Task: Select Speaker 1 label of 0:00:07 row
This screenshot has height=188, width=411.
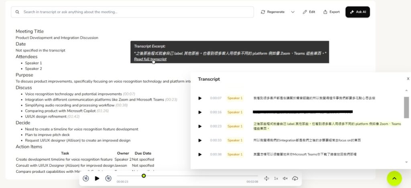Action: point(235,98)
